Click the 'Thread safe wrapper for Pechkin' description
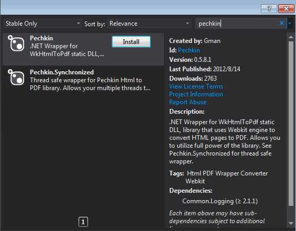296x231 pixels. (86, 80)
